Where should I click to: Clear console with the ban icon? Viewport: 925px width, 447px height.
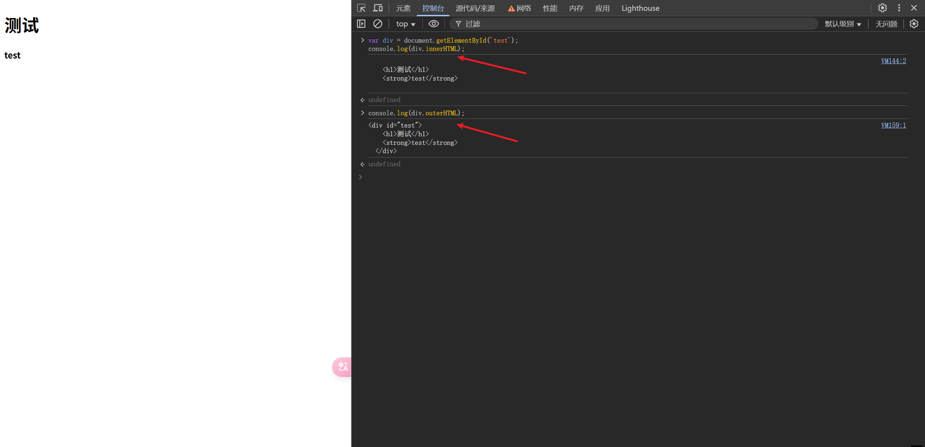click(378, 24)
